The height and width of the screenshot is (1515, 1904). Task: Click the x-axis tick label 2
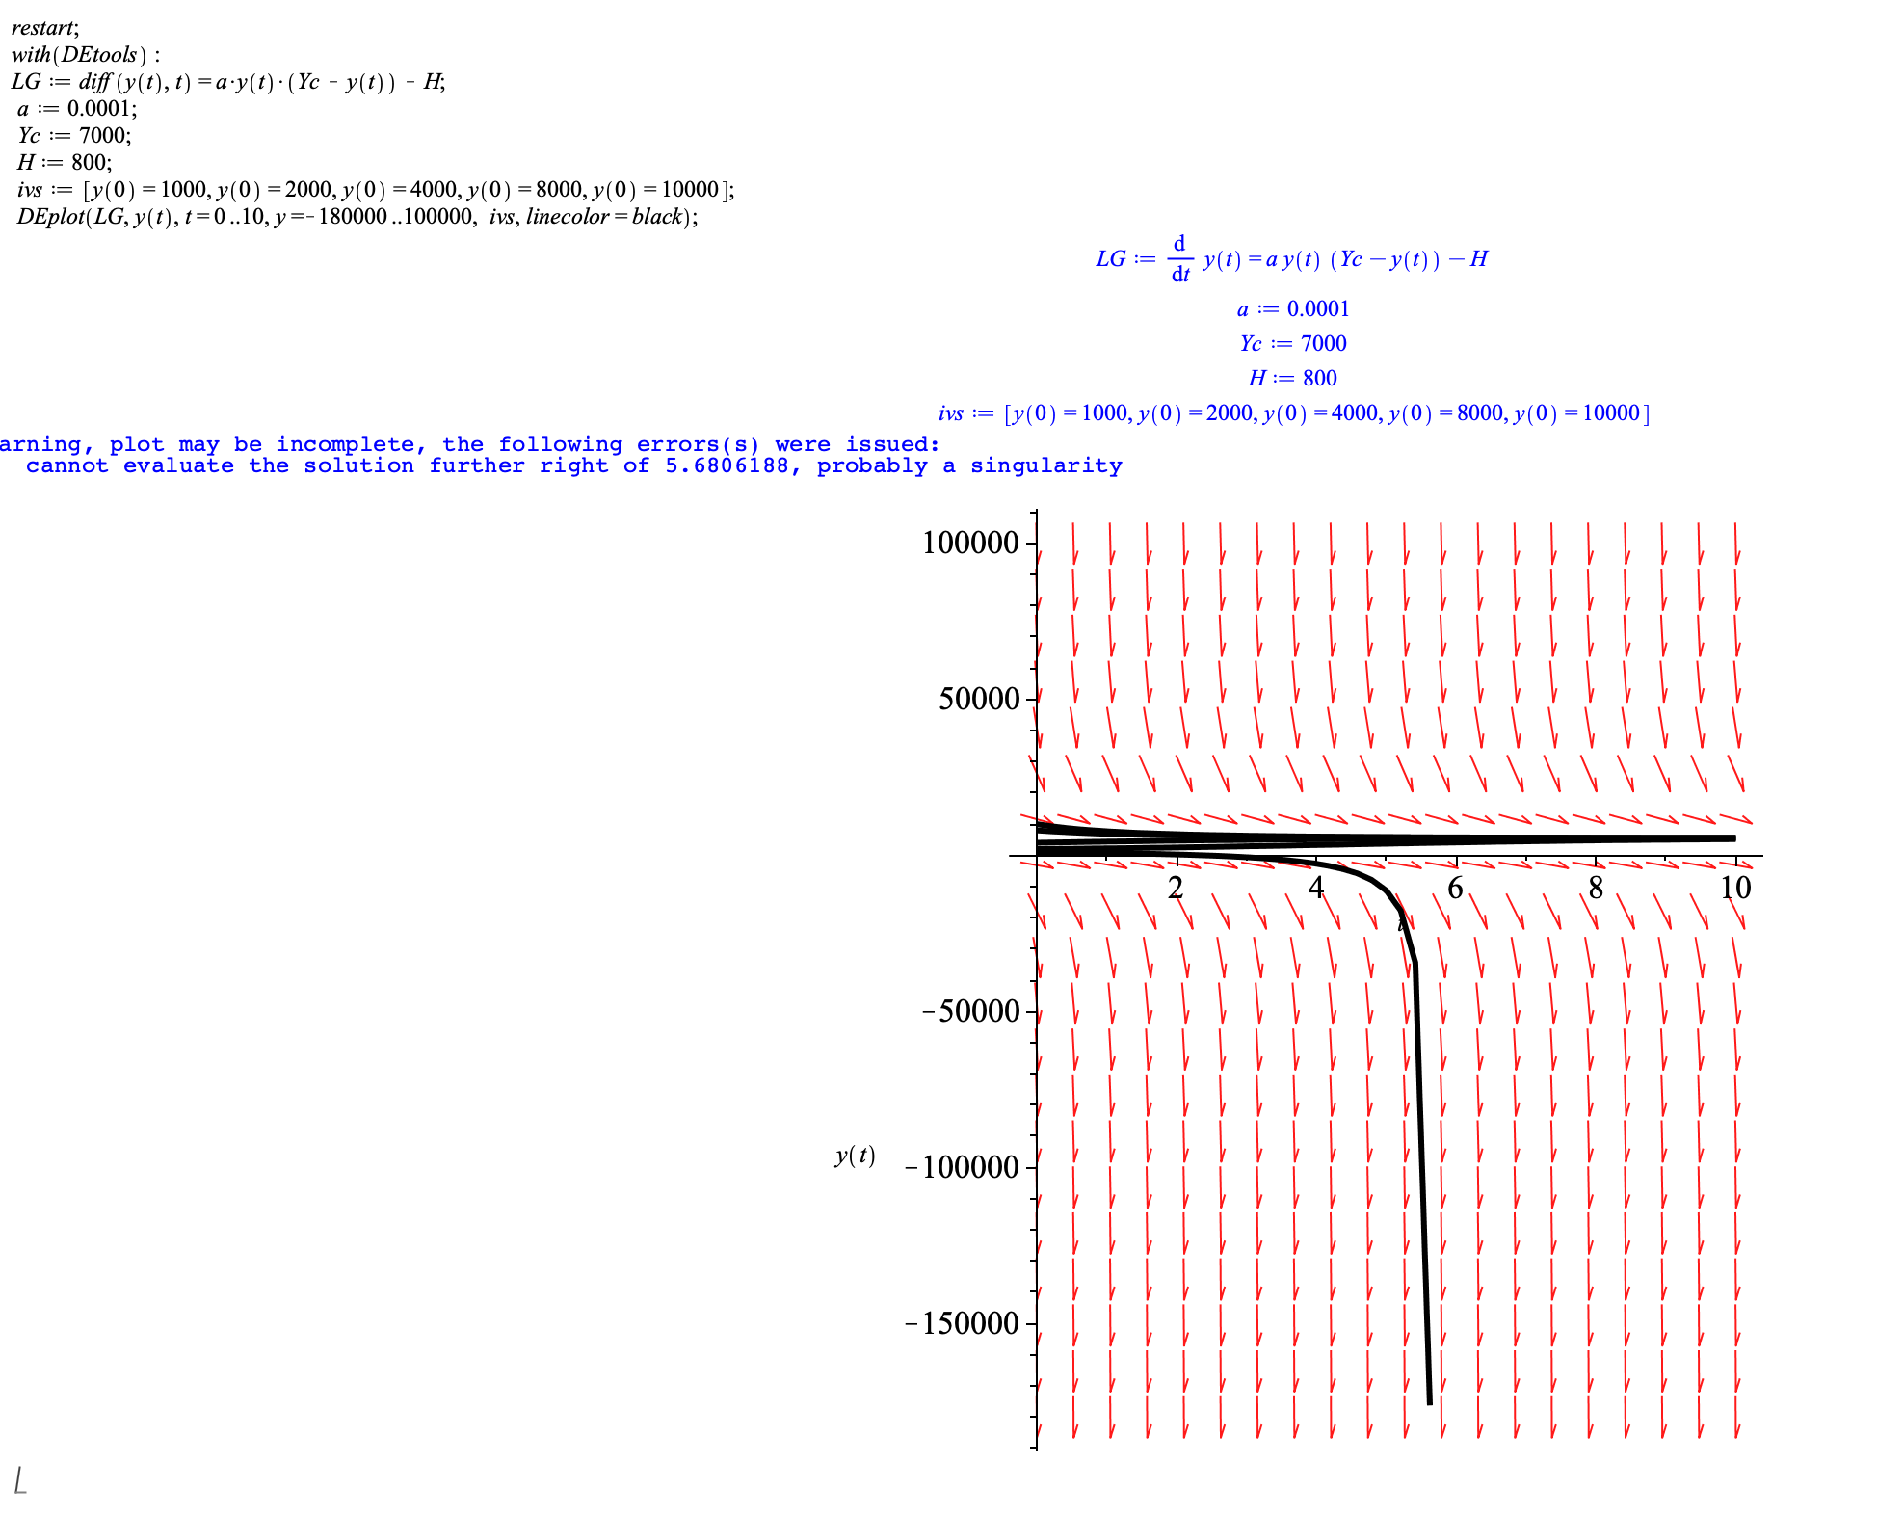tap(1176, 888)
